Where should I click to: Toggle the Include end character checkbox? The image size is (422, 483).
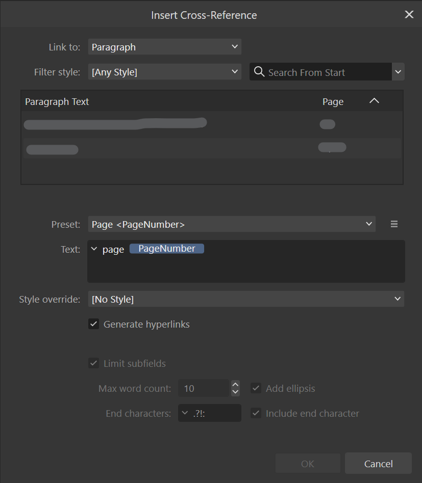click(256, 413)
